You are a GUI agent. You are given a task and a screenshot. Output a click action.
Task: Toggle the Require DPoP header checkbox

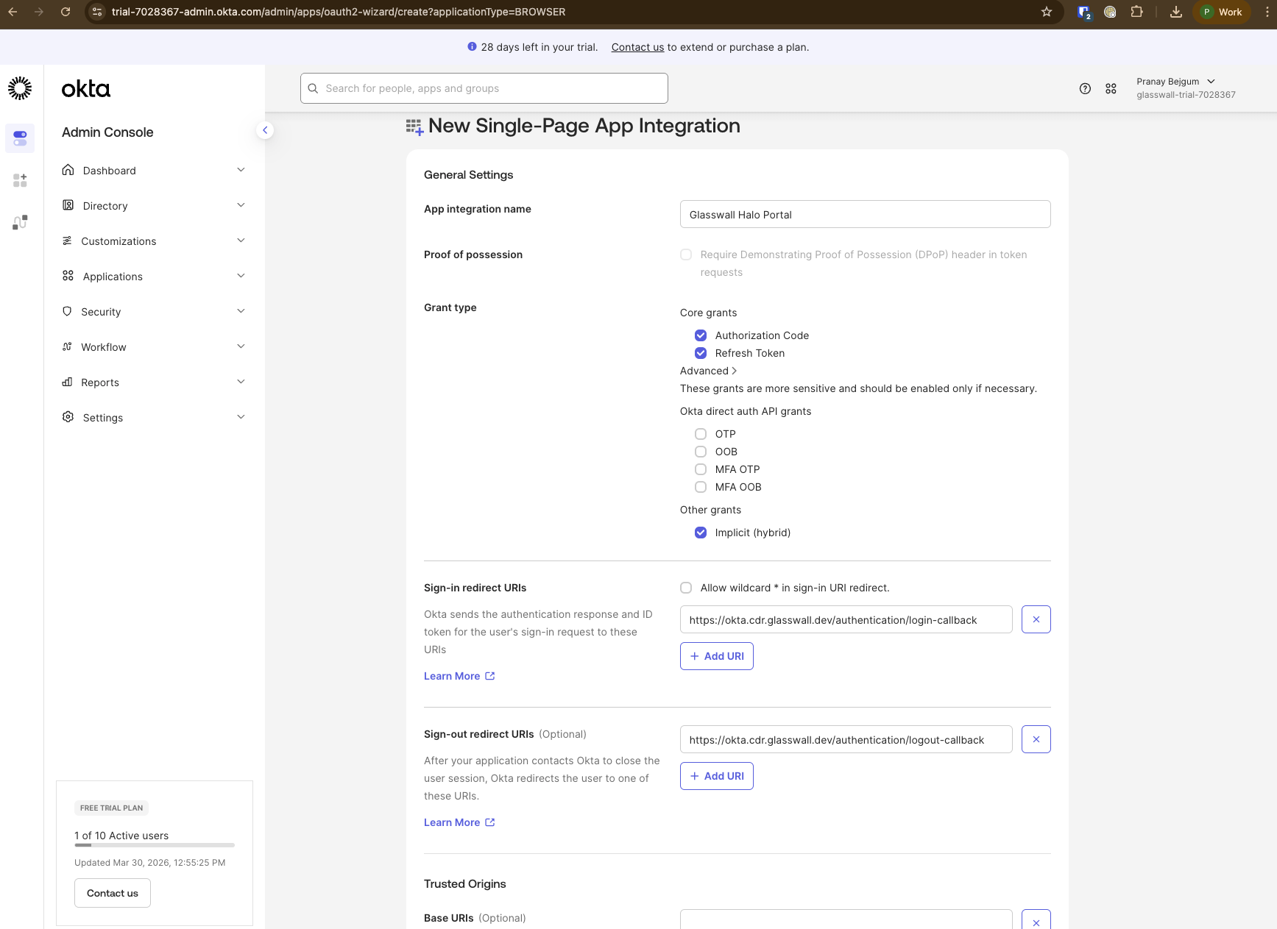(x=686, y=255)
